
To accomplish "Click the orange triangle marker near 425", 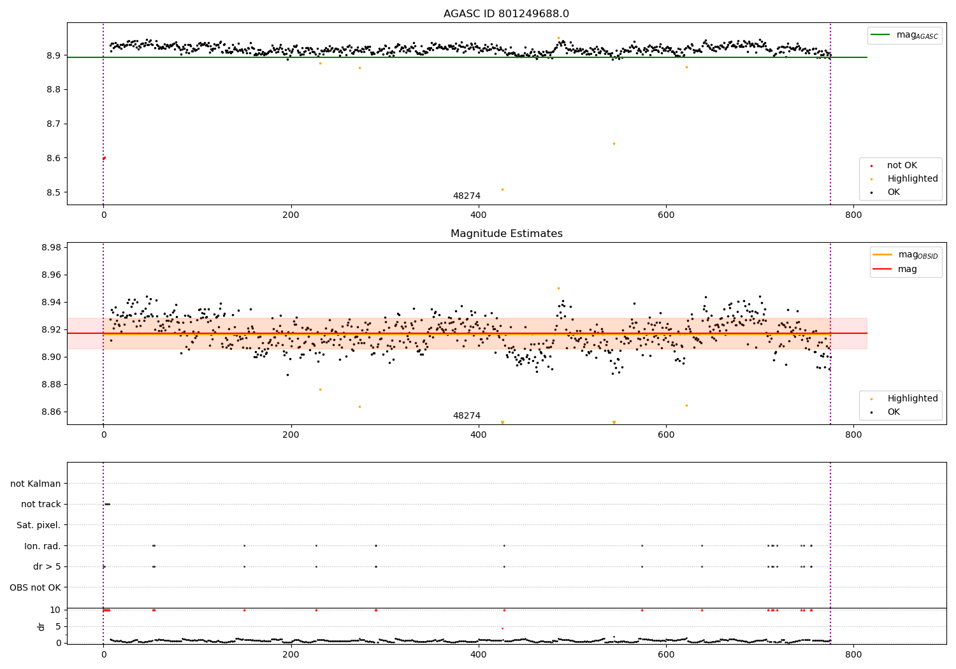I will 502,422.
